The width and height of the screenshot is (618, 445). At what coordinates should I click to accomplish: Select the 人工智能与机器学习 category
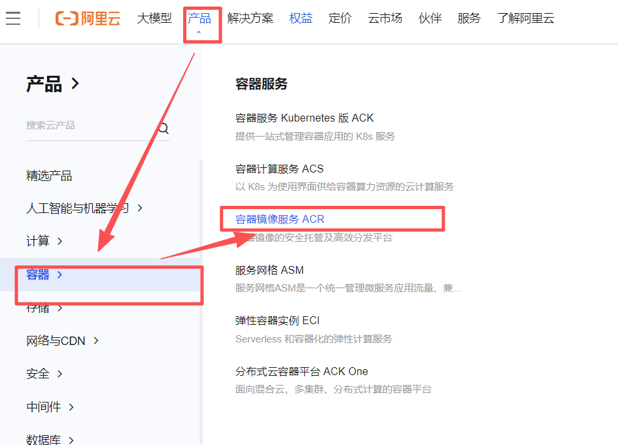[77, 208]
